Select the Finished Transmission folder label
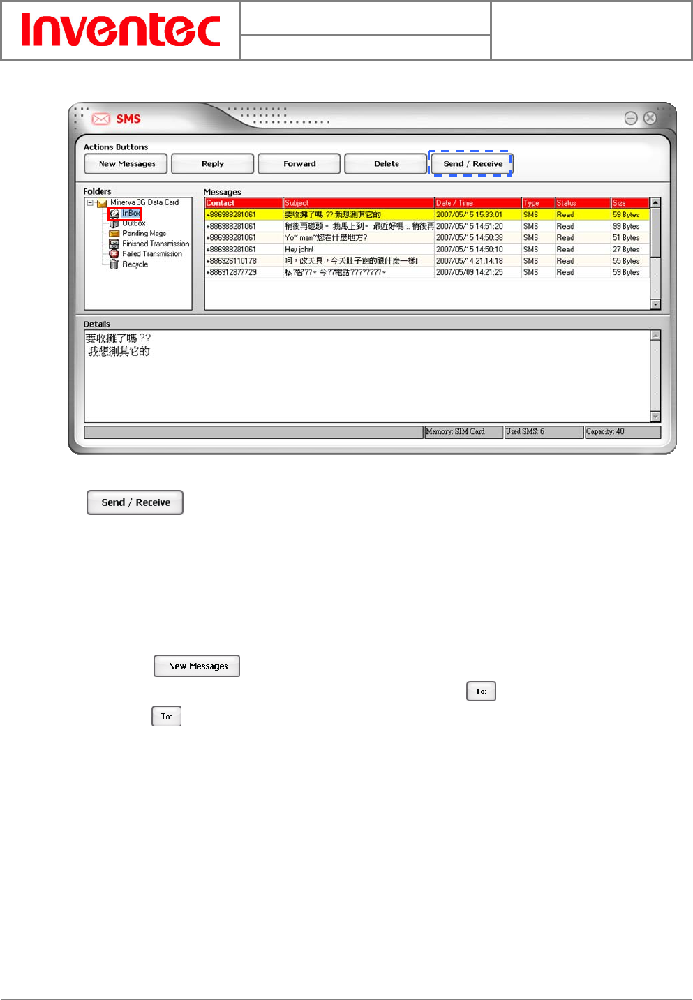This screenshot has width=693, height=1000. [x=156, y=244]
